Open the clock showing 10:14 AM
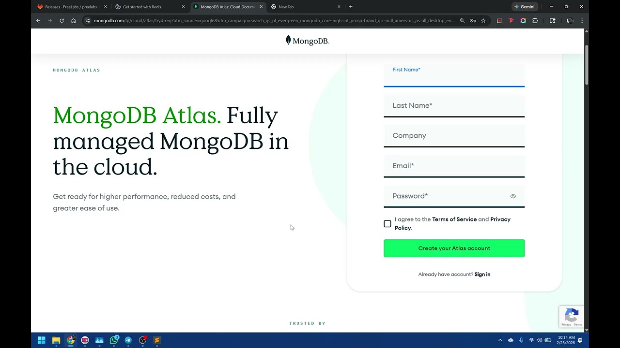This screenshot has width=620, height=348. 566,340
